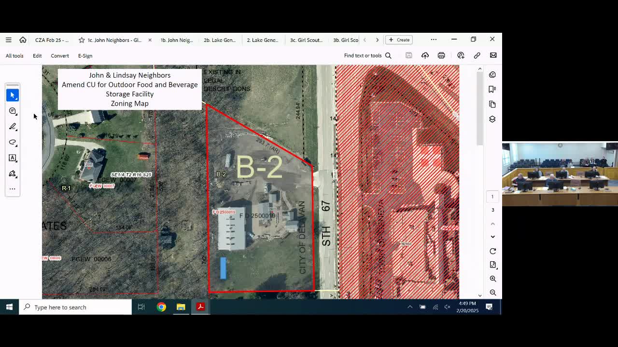Screen dimensions: 618x347
Task: Open the layers panel
Action: (x=492, y=119)
